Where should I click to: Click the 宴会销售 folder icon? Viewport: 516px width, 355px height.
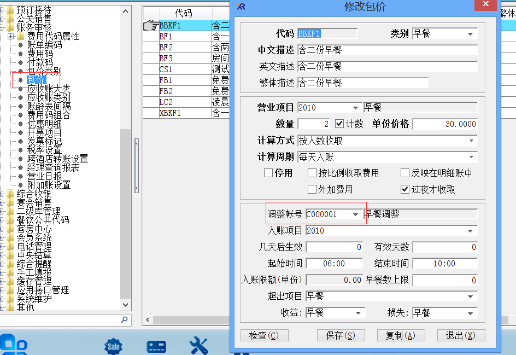click(x=10, y=202)
